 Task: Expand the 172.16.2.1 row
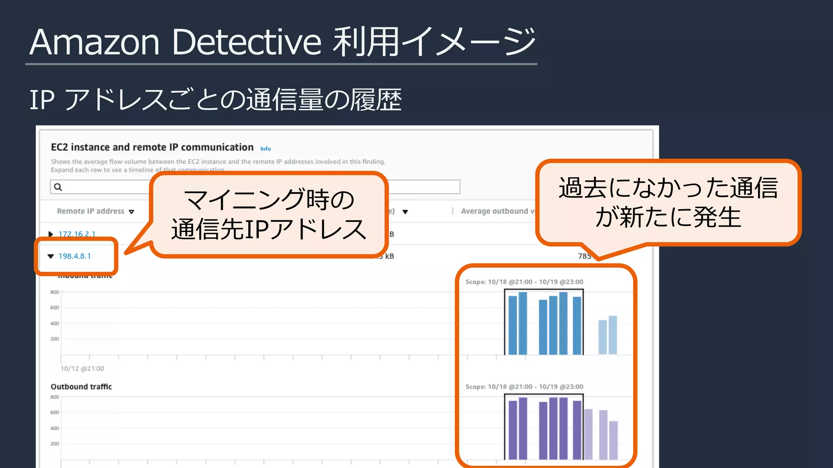pos(51,234)
